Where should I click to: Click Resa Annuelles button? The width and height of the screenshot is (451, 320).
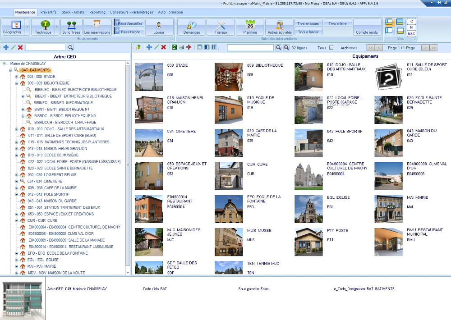(x=129, y=23)
